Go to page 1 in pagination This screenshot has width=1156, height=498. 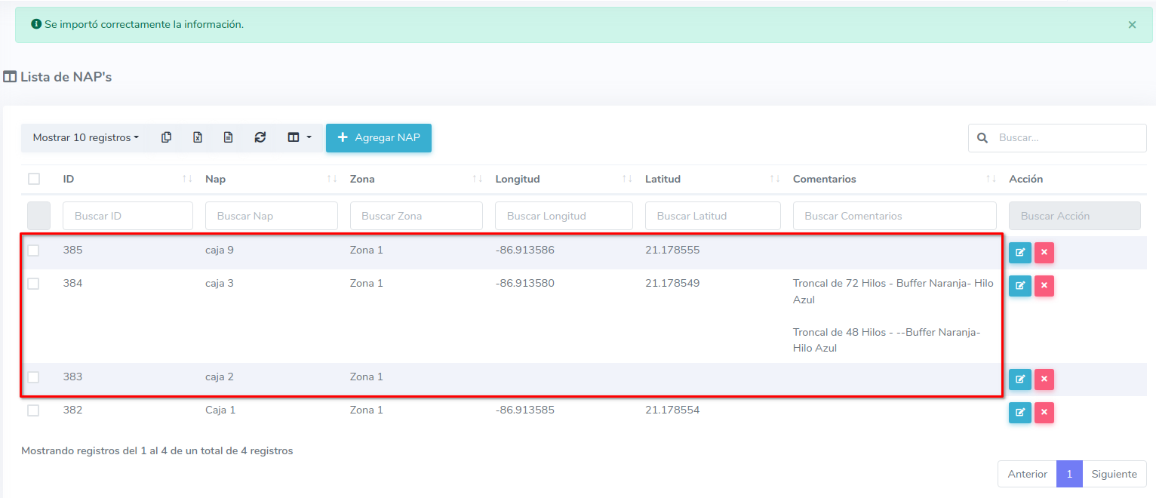pyautogui.click(x=1069, y=474)
